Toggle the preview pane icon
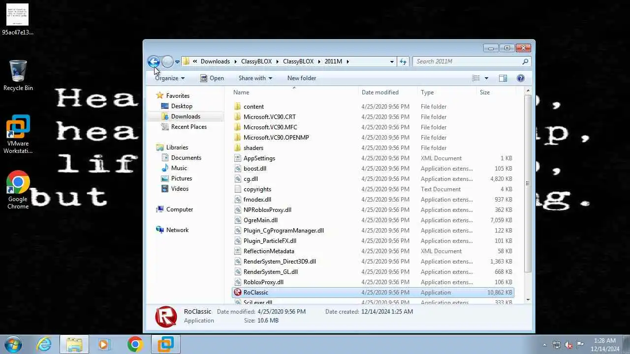Viewport: 630px width, 354px height. point(503,78)
